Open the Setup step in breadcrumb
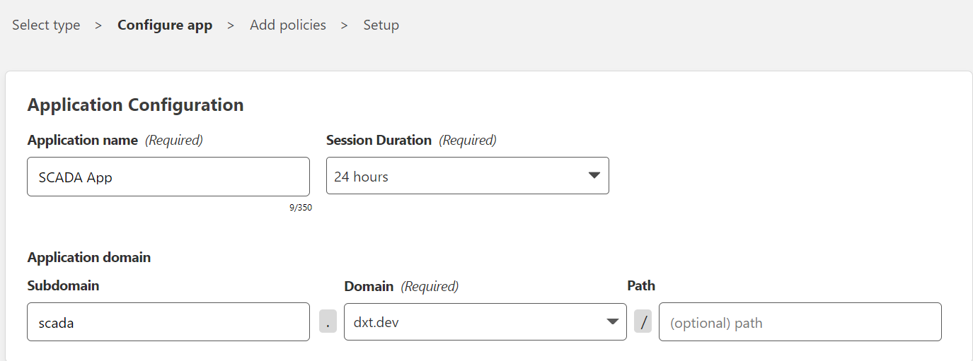 [381, 25]
